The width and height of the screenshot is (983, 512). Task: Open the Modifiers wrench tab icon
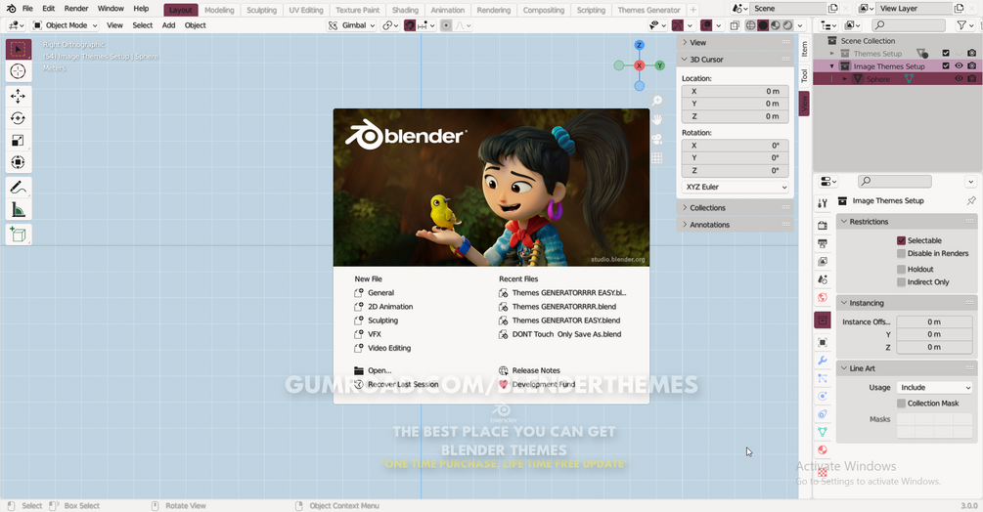(823, 361)
